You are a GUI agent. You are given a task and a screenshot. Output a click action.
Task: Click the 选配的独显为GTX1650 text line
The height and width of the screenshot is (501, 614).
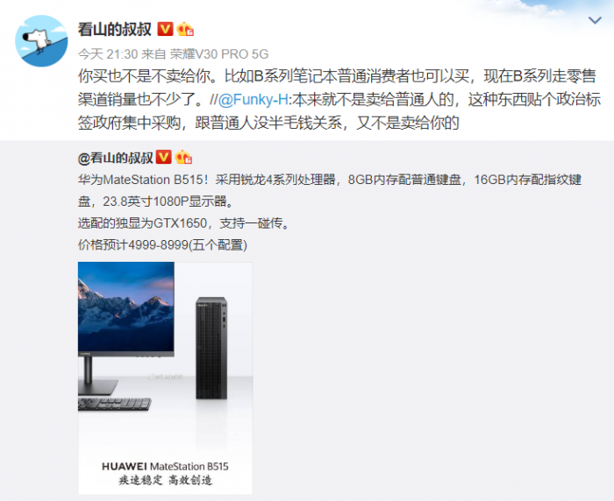tap(184, 223)
